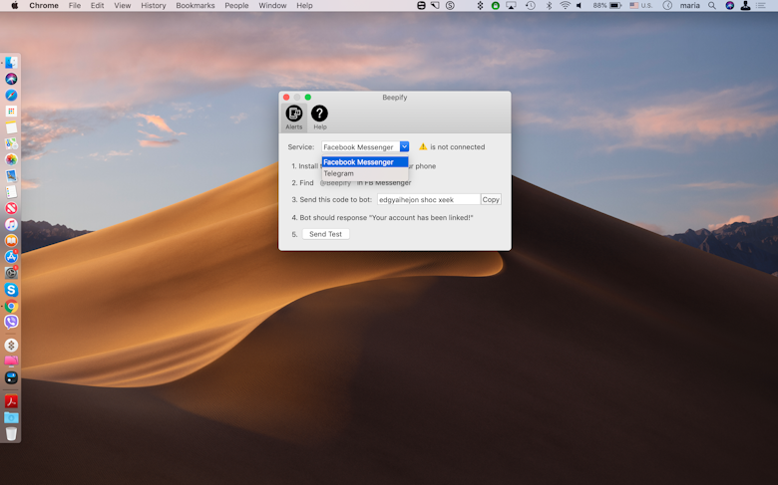Open the File menu
Screen dimensions: 778x485
[x=75, y=5]
